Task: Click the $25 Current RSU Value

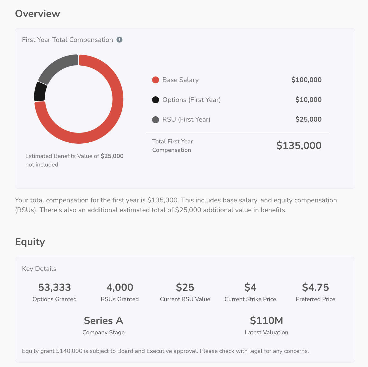Action: point(185,287)
